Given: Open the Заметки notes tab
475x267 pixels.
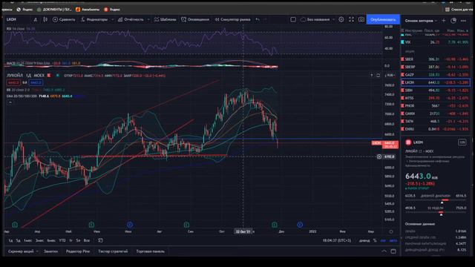Looking at the screenshot, I should point(50,251).
